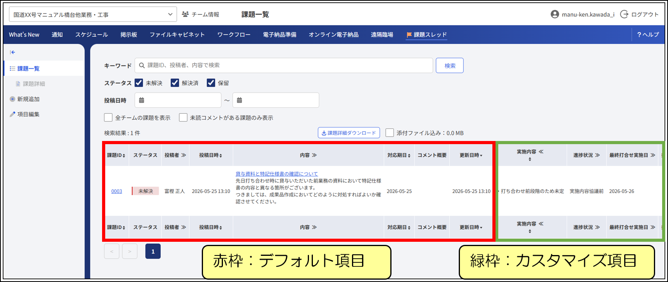Open the 国道XX号マニュアル橋台他業務・工事 project dropdown

[x=93, y=14]
